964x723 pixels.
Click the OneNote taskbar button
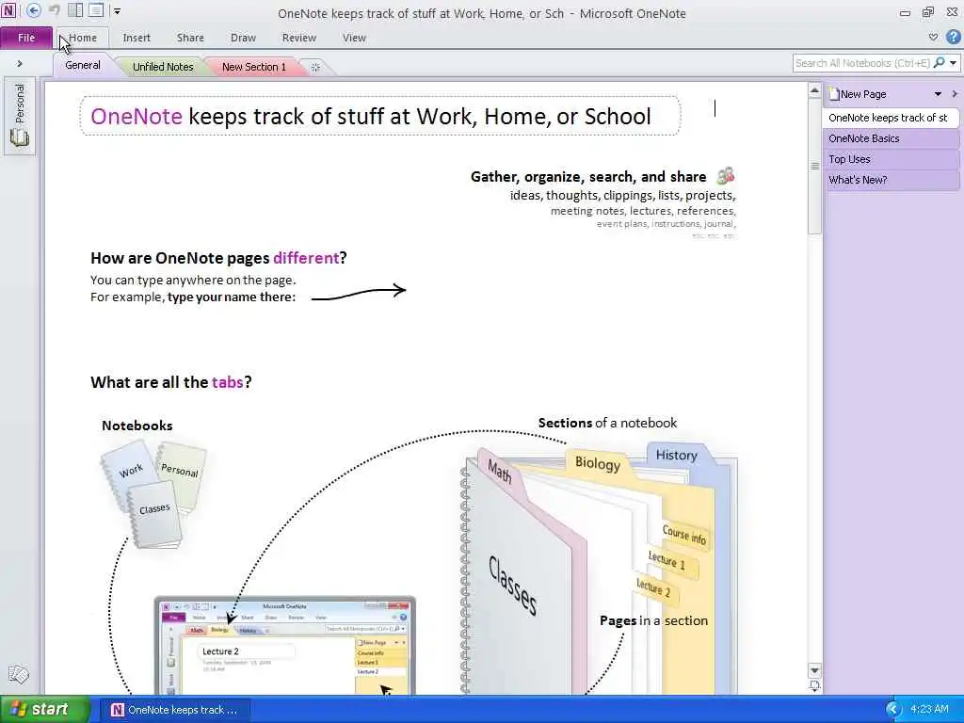[175, 710]
